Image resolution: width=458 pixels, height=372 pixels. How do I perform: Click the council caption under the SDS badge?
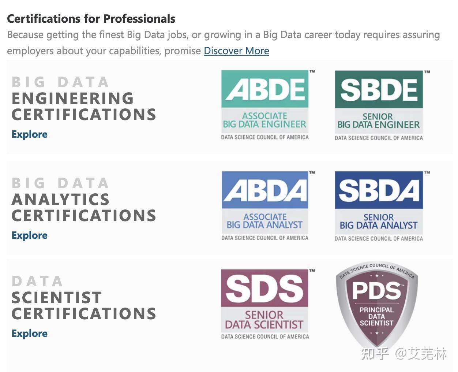point(265,336)
